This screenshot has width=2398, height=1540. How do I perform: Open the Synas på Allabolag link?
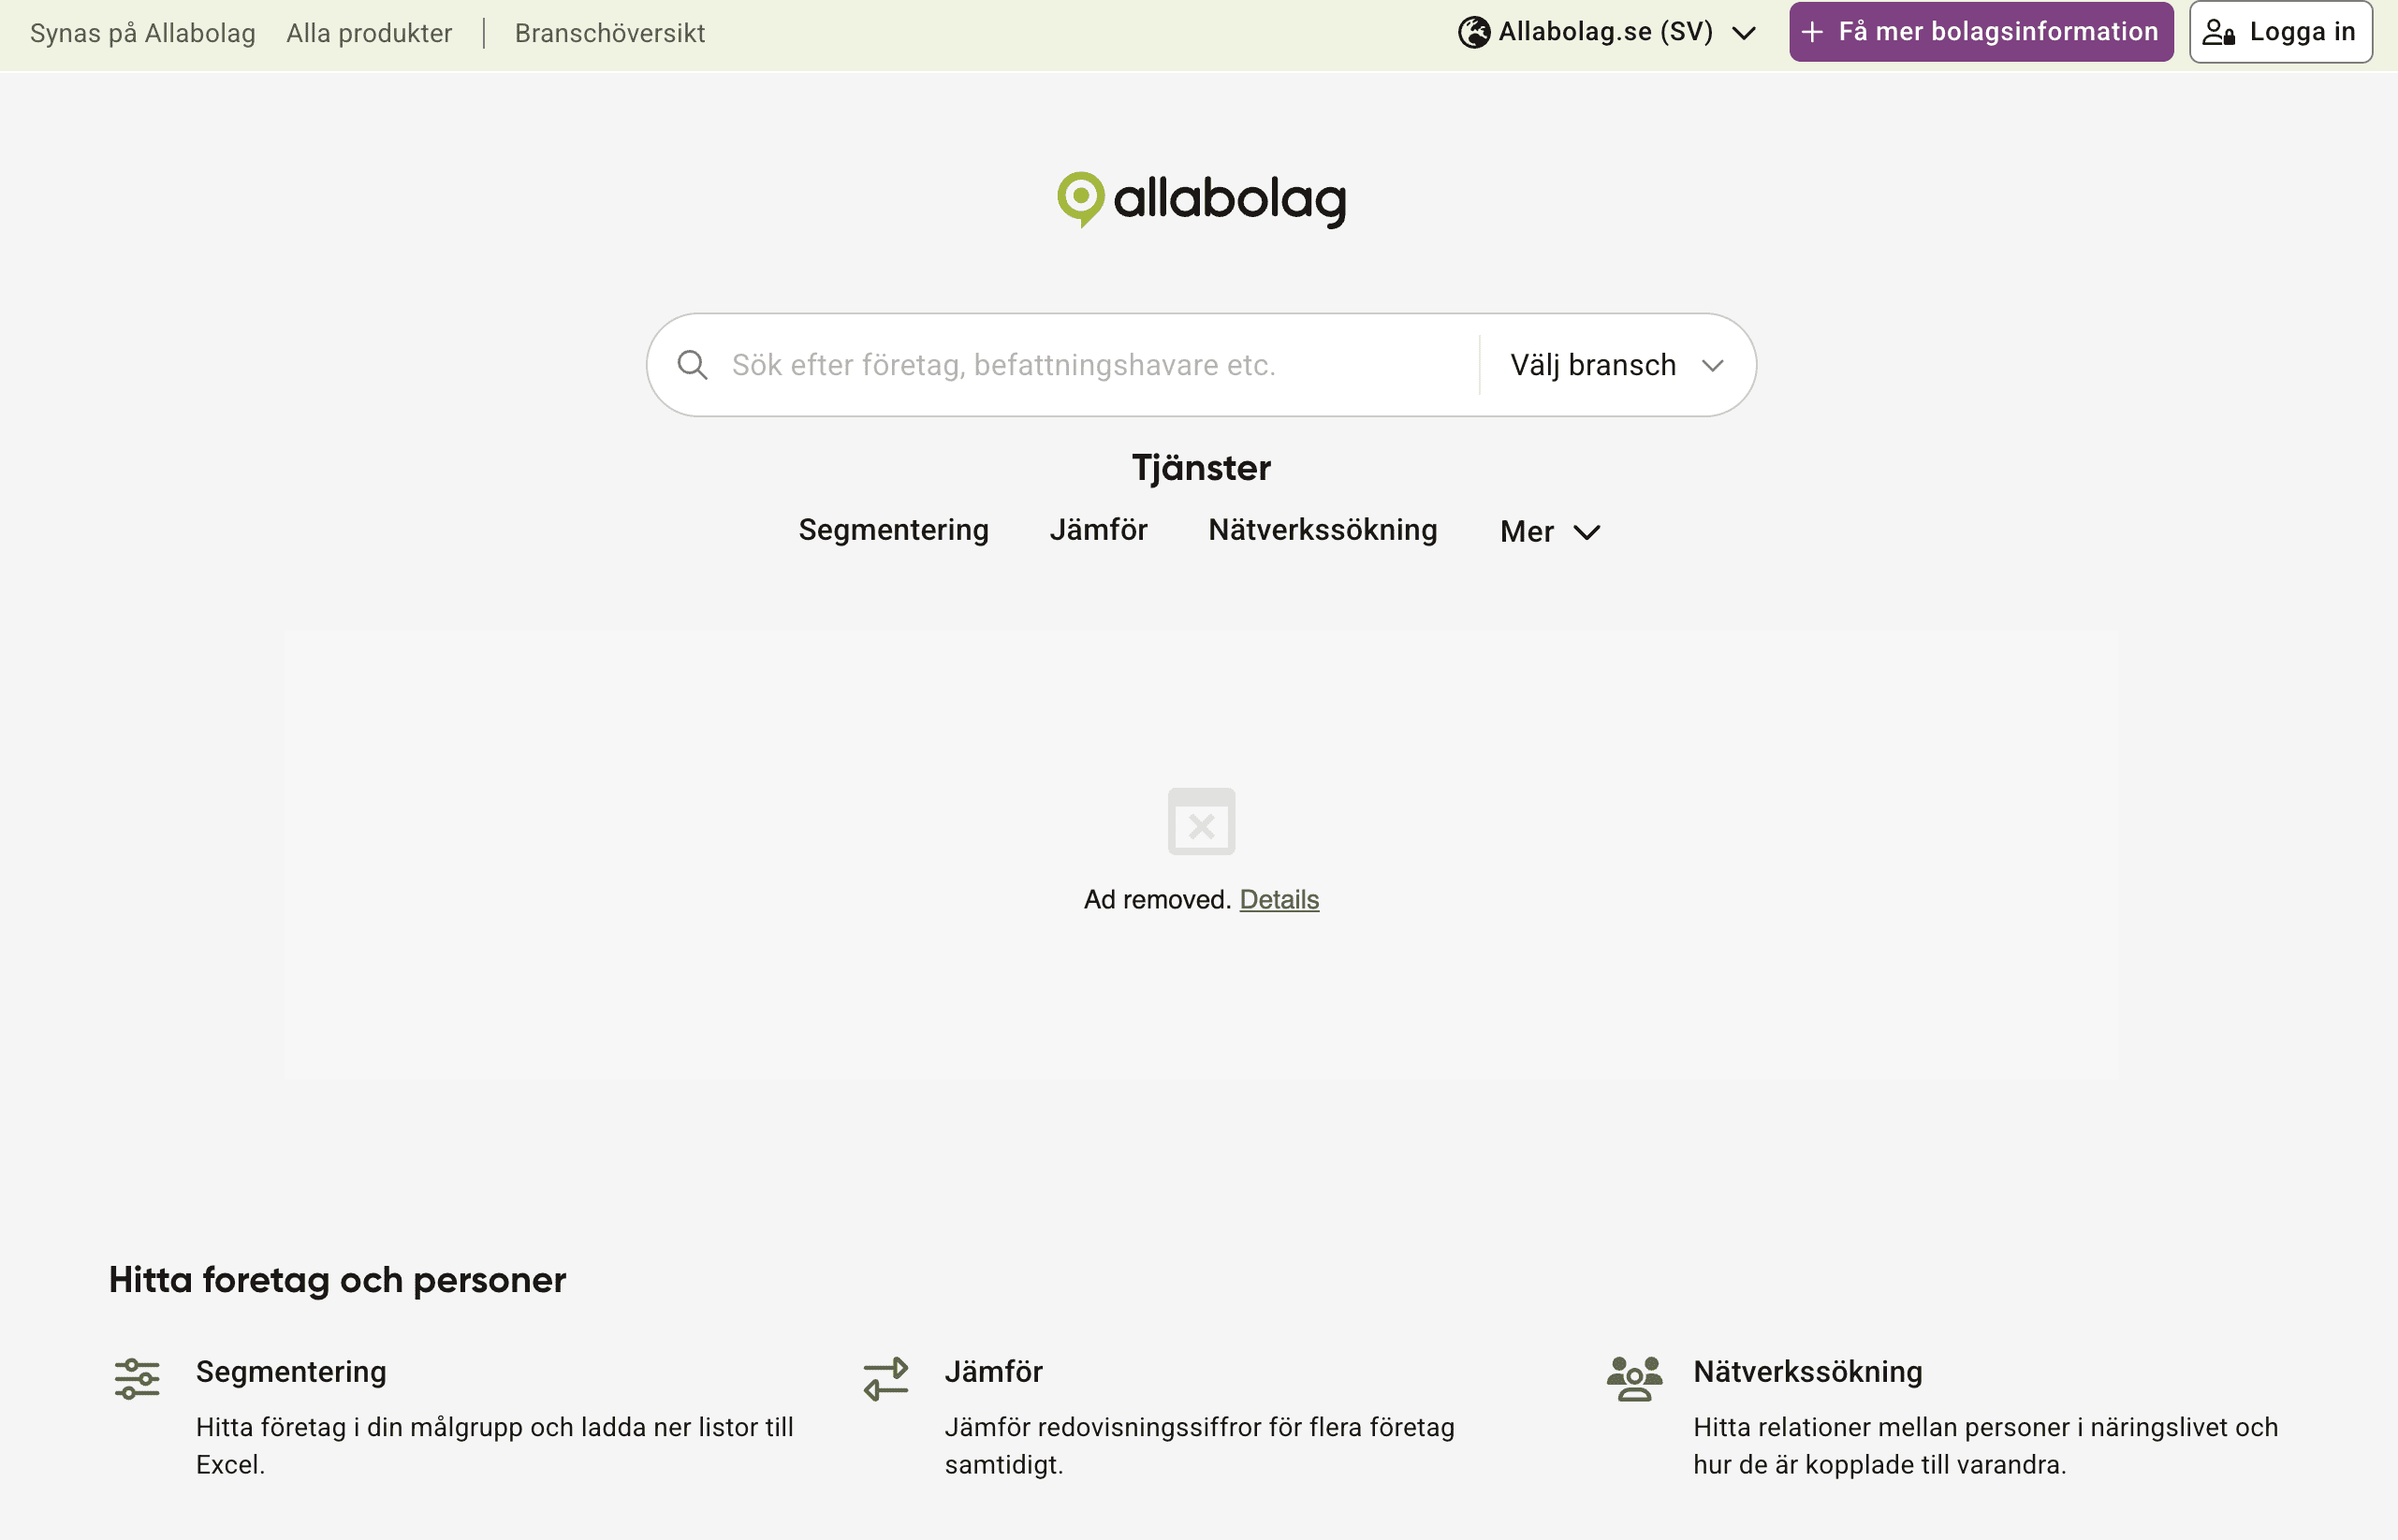point(143,33)
